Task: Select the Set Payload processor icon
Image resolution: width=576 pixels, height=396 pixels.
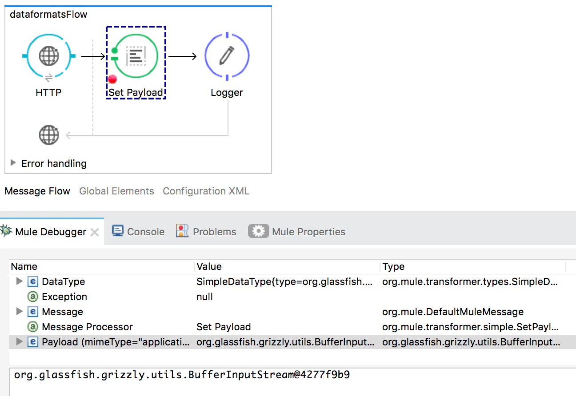Action: (136, 56)
